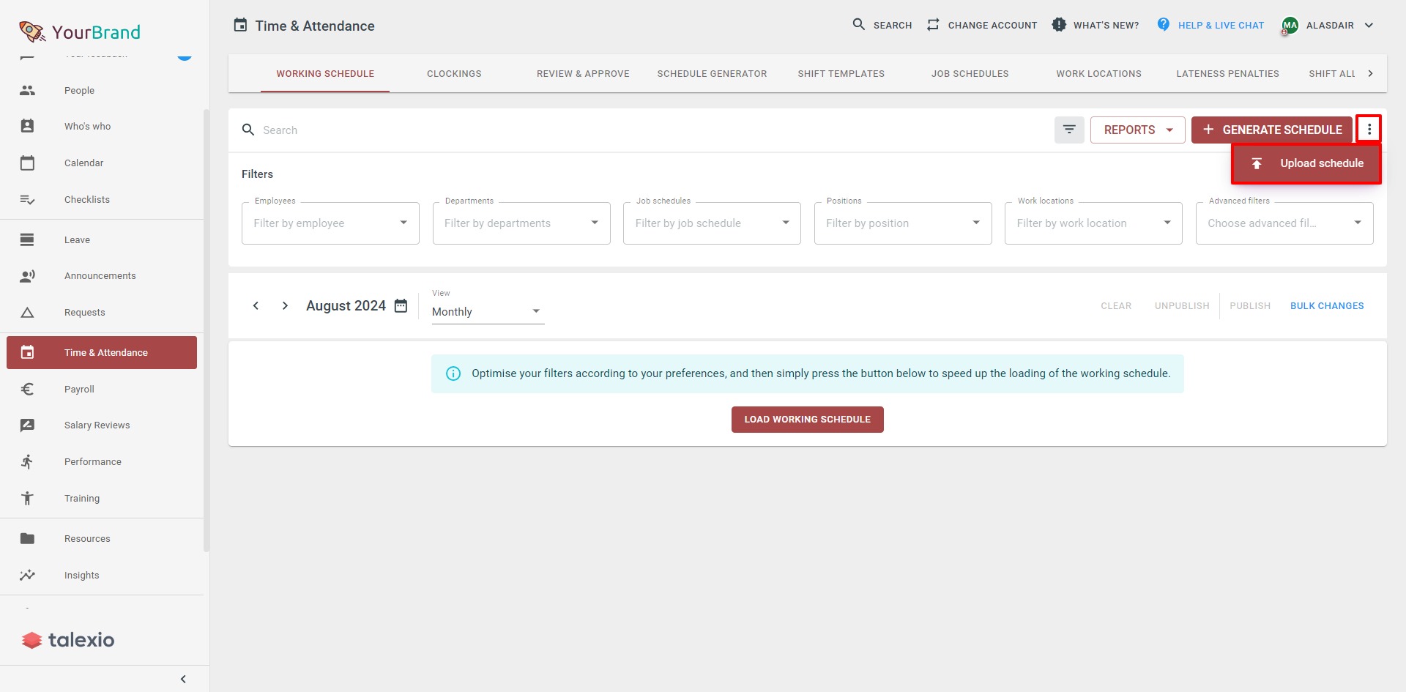Click the sidebar vertical scrollbar
The height and width of the screenshot is (692, 1406).
tap(207, 330)
